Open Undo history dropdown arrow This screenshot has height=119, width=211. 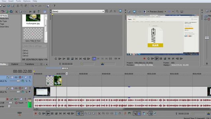[36, 6]
